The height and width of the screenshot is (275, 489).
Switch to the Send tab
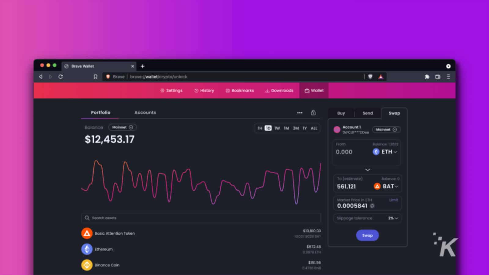368,113
